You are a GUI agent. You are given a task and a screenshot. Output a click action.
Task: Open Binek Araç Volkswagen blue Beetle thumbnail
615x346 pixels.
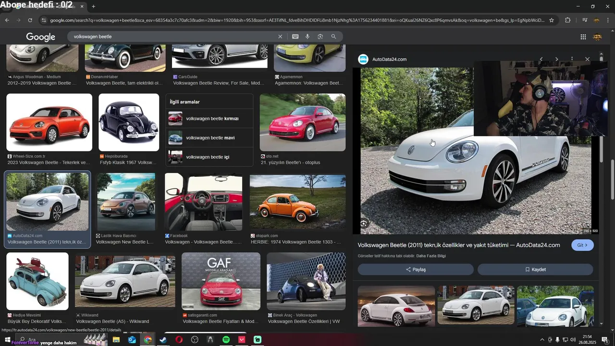pos(306,281)
